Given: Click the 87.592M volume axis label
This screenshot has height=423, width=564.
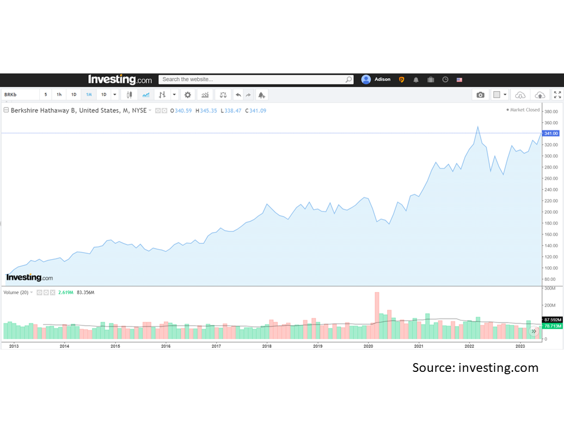Looking at the screenshot, I should [x=552, y=320].
